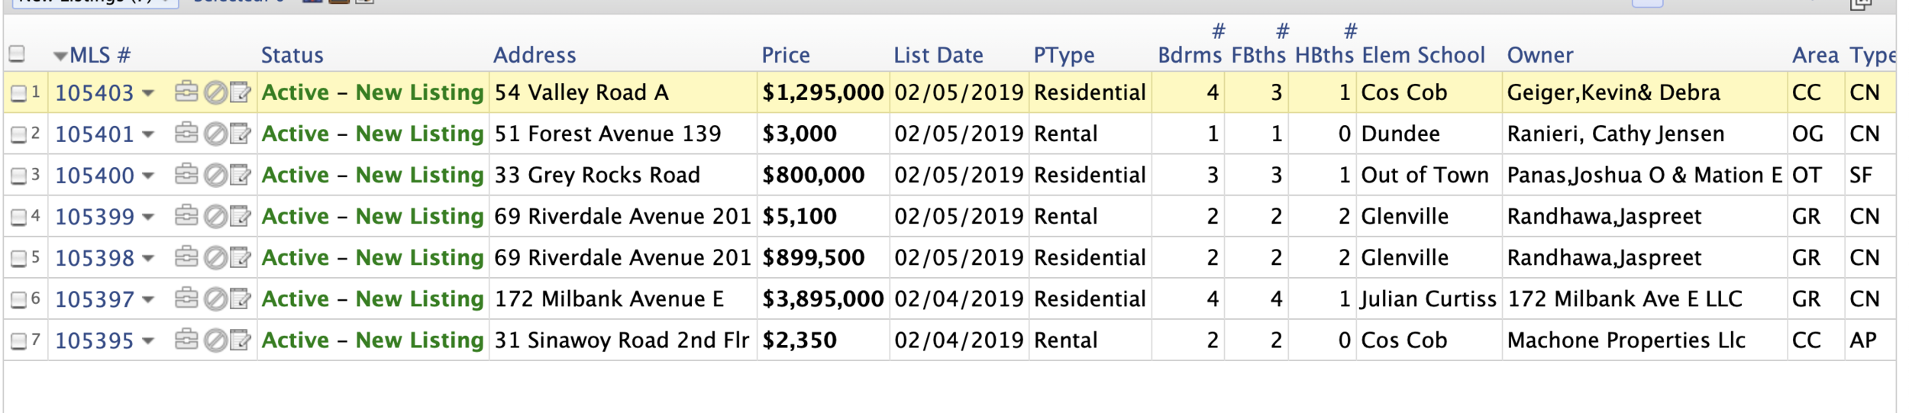The image size is (1909, 413).
Task: Select the checkbox for row 6
Action: coord(18,300)
